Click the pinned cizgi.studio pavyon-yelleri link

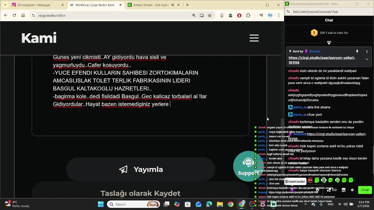tap(322, 60)
